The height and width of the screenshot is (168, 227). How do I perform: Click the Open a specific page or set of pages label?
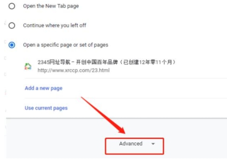[66, 45]
